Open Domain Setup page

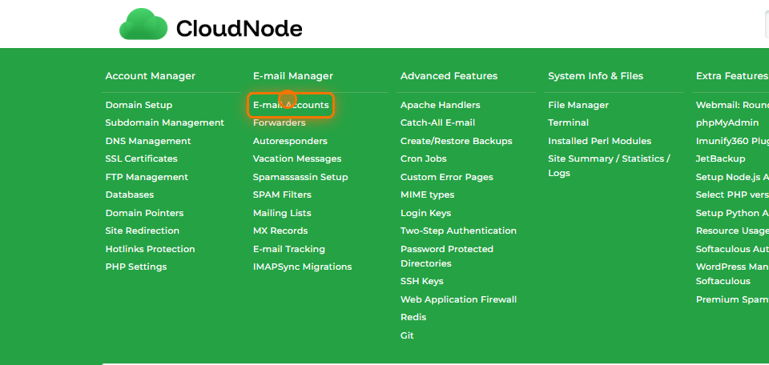pos(139,105)
